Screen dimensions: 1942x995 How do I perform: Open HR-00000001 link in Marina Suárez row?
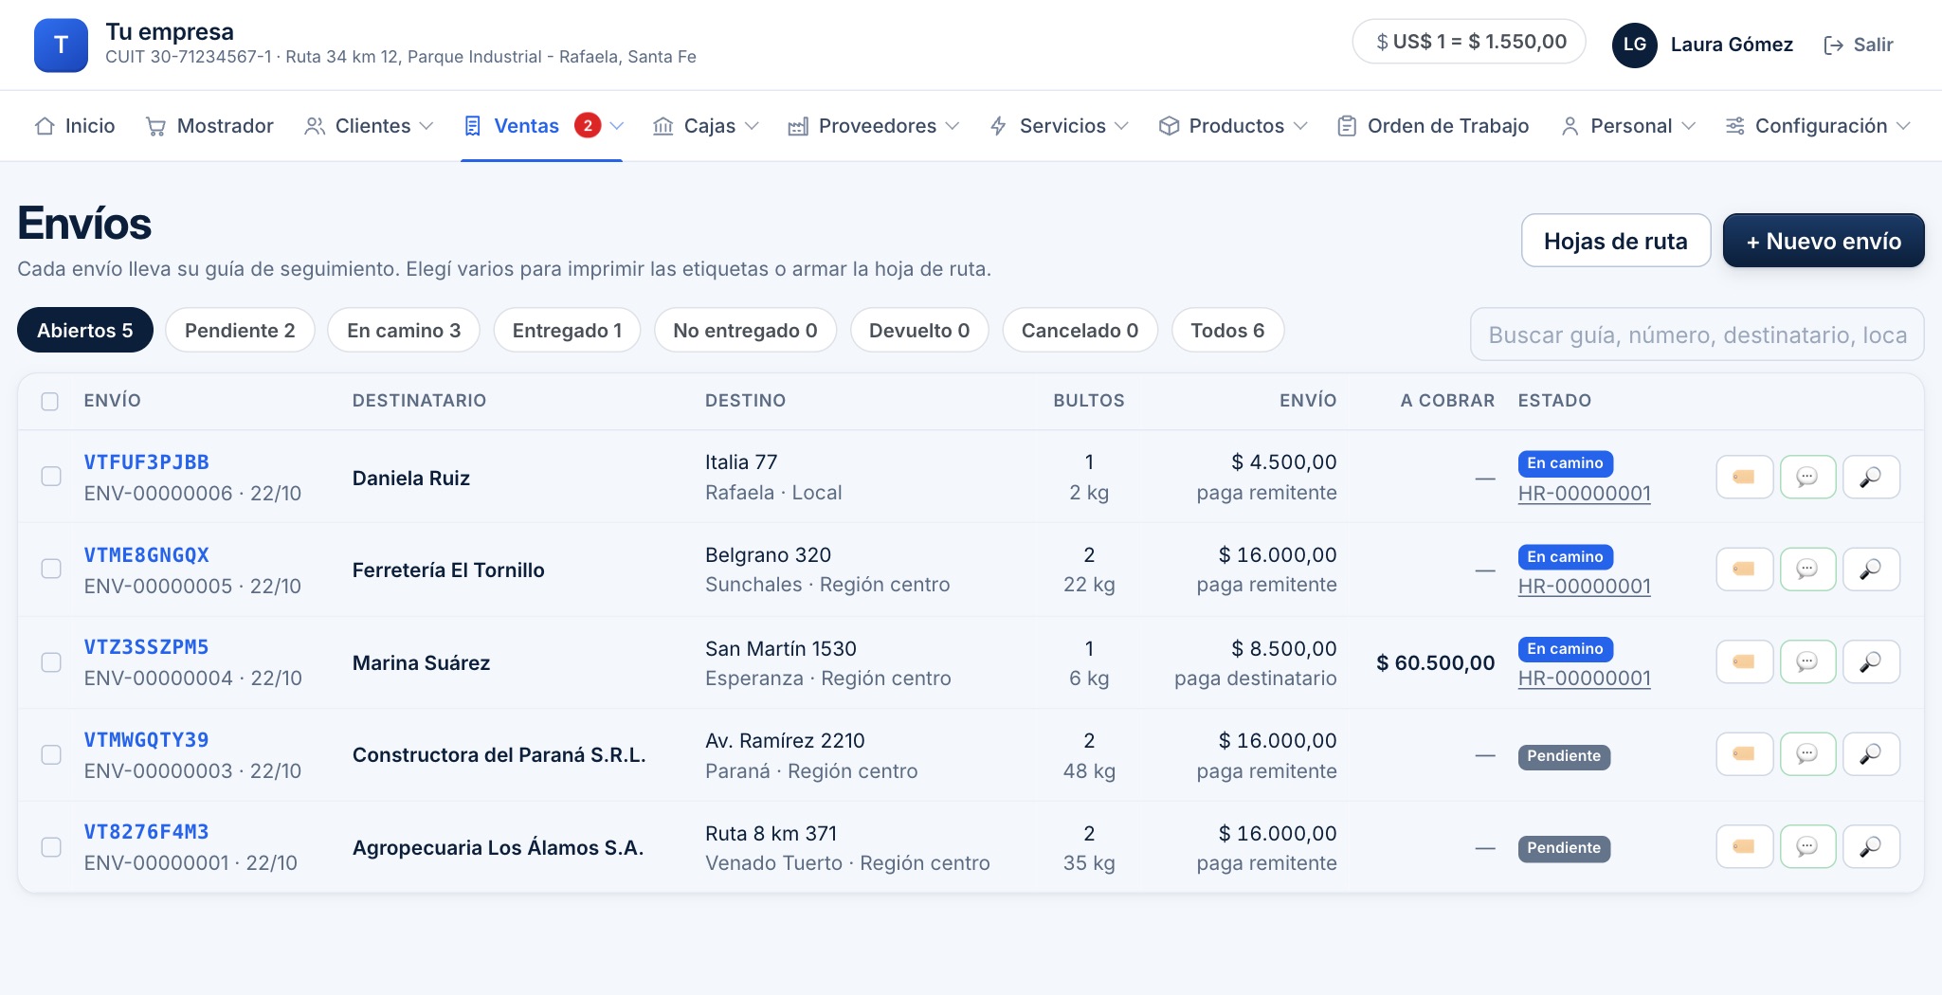[x=1584, y=678]
